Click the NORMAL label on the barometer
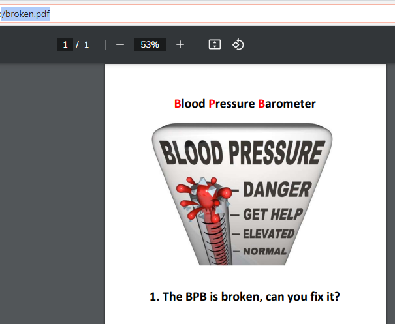Image resolution: width=395 pixels, height=324 pixels. pos(264,251)
